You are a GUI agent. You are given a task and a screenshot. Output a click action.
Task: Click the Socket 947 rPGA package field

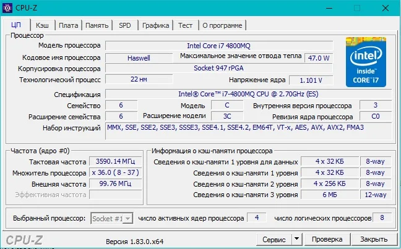coord(219,68)
